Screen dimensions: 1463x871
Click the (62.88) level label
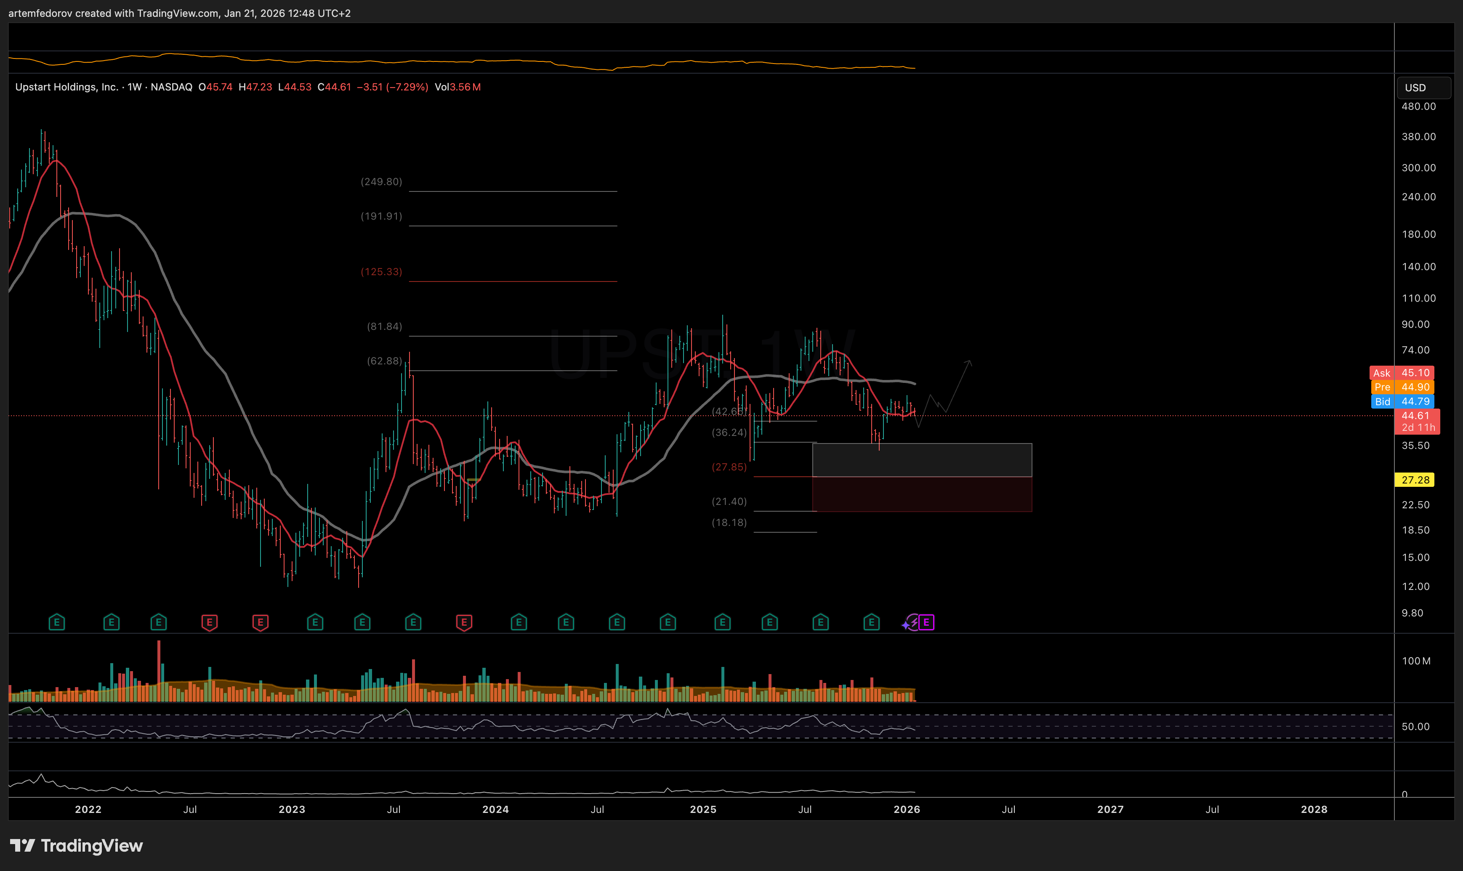[x=385, y=360]
